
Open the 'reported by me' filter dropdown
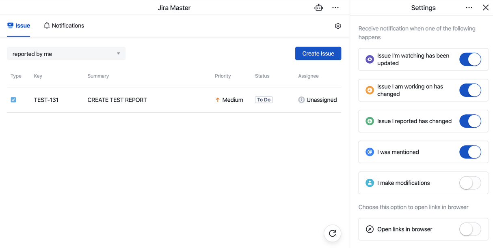66,53
